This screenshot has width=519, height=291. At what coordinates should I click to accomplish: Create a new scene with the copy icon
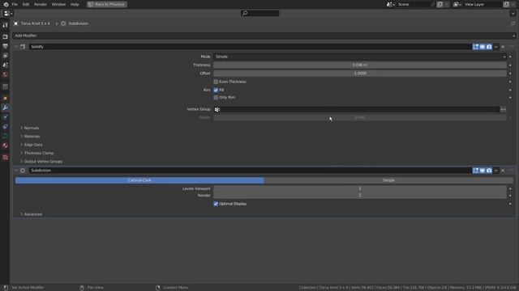pos(440,4)
